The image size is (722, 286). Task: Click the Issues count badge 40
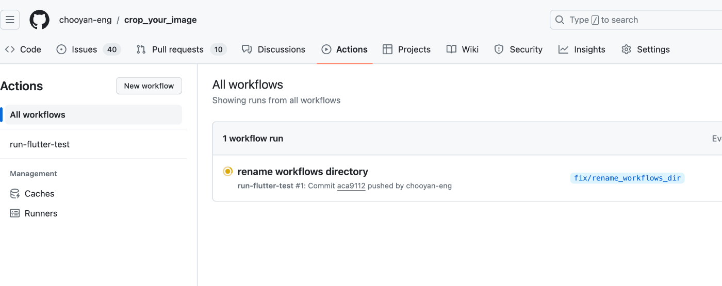point(111,49)
